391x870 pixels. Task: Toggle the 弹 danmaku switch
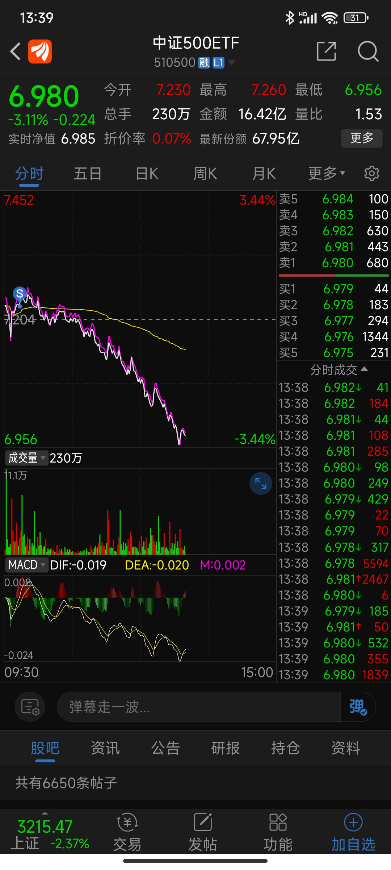click(x=358, y=707)
